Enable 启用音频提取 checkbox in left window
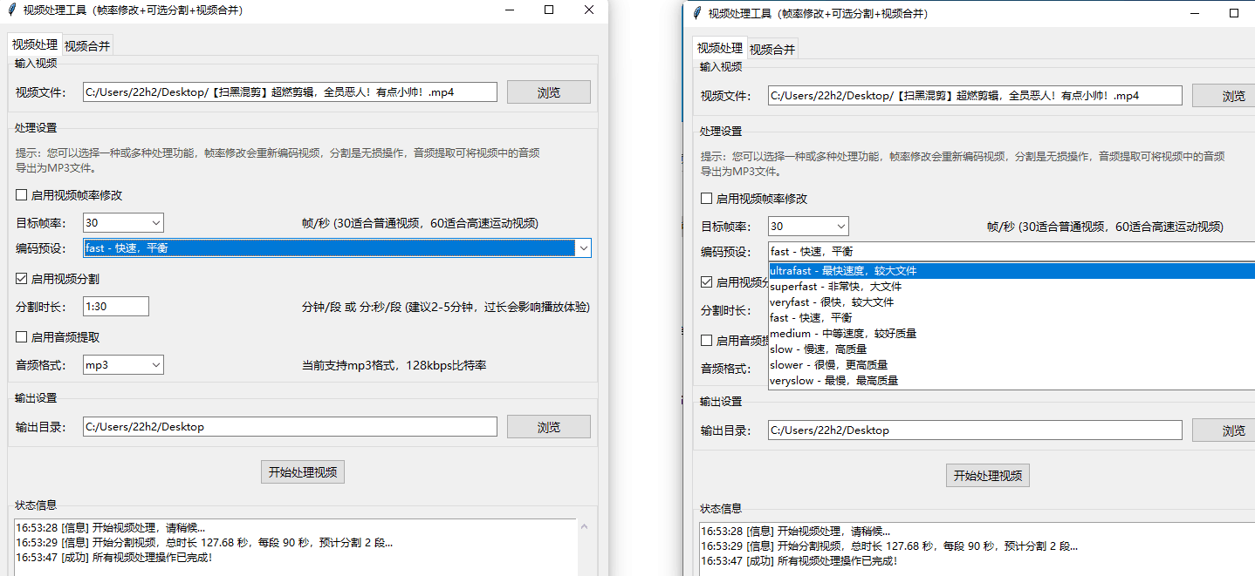Viewport: 1255px width, 576px height. pyautogui.click(x=22, y=337)
